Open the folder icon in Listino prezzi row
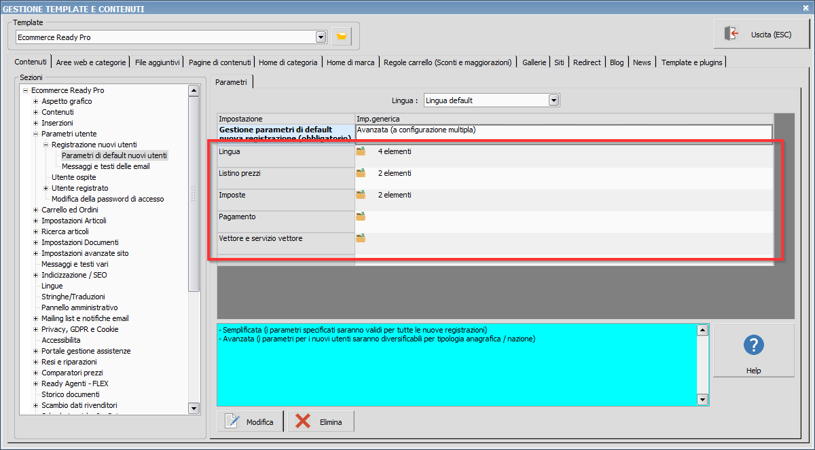 coord(361,173)
